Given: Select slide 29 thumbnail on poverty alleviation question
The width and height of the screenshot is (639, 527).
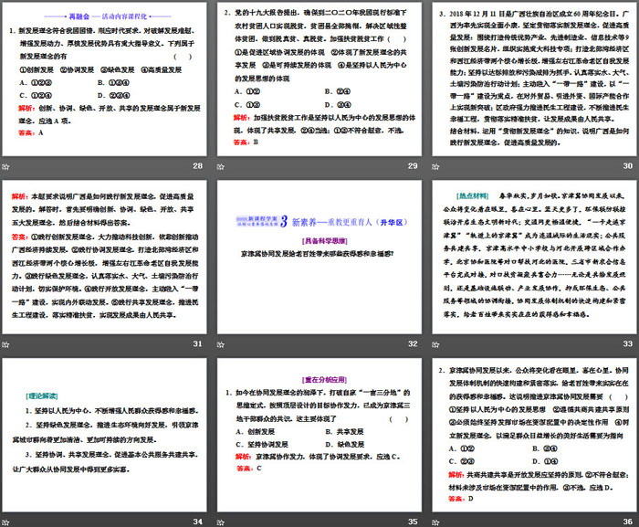Looking at the screenshot, I should pyautogui.click(x=319, y=79).
